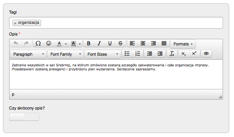Decrease indent of paragraph
Screen dimensions: 234x137
(149, 54)
